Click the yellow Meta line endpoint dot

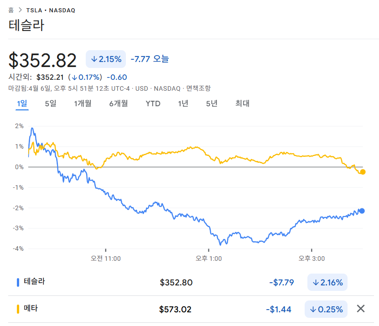[x=363, y=172]
